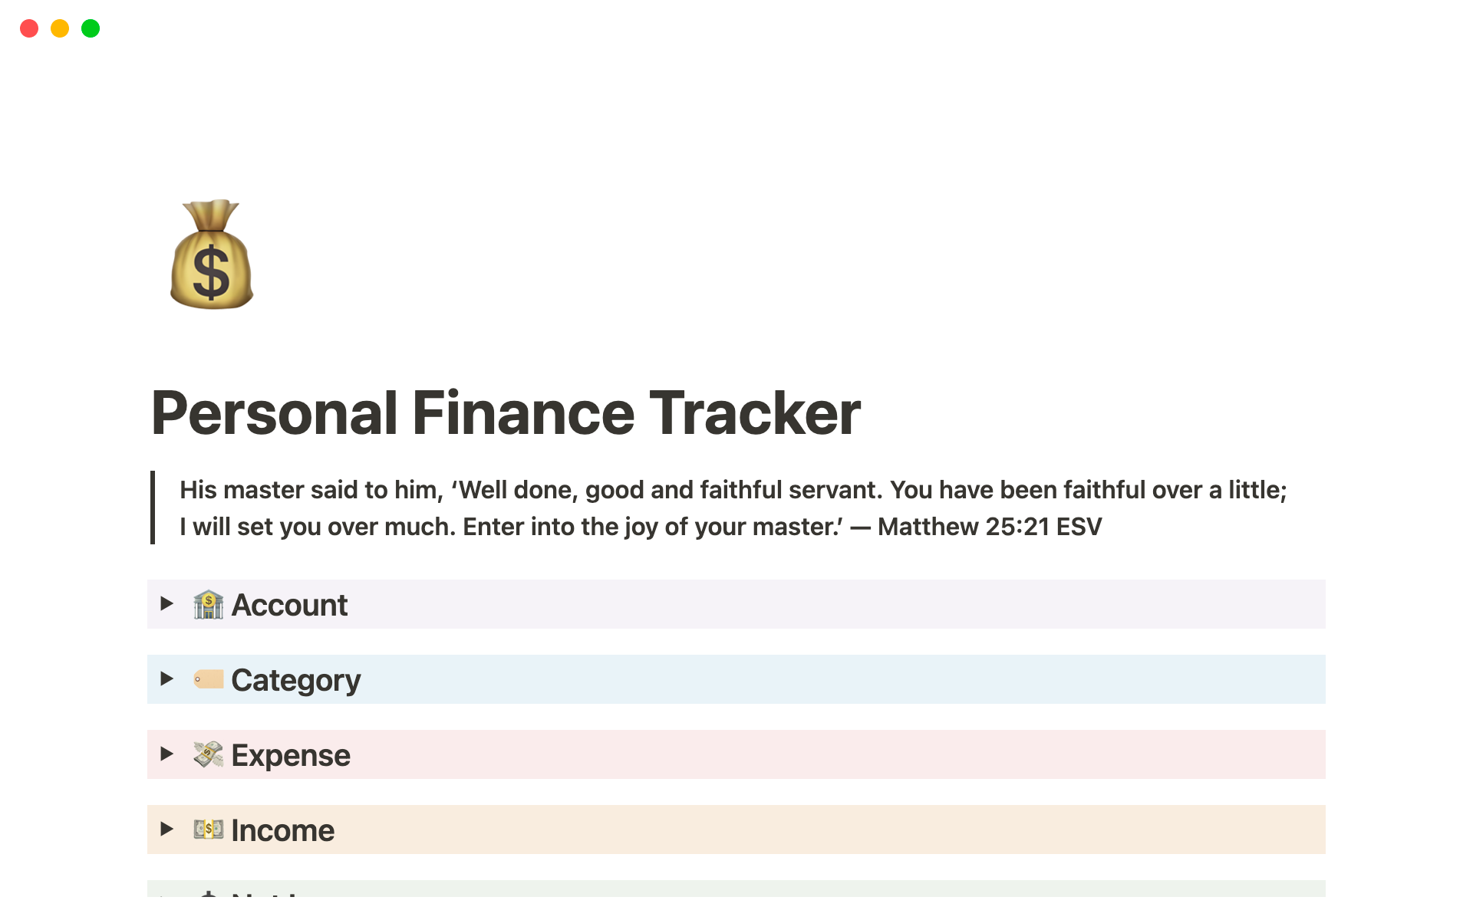Click the Category heading text
Screen dimensions: 1473x920
296,678
